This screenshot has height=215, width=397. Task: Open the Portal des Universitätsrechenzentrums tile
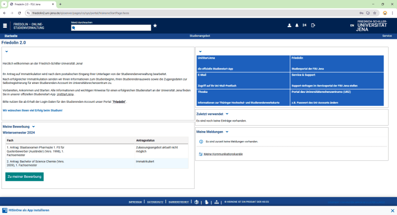click(337, 97)
